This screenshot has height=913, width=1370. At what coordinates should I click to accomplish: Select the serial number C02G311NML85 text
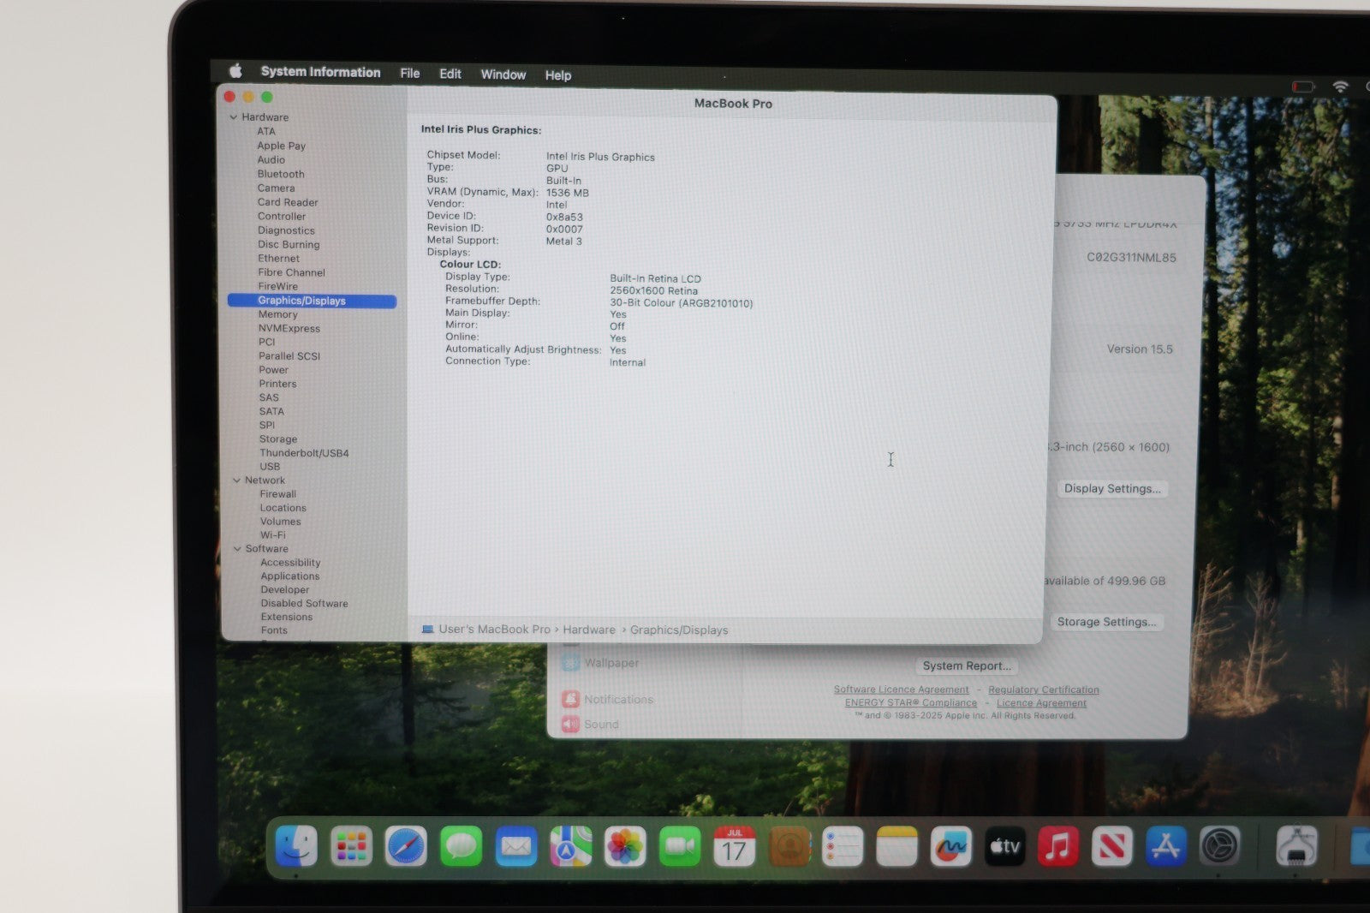coord(1131,257)
